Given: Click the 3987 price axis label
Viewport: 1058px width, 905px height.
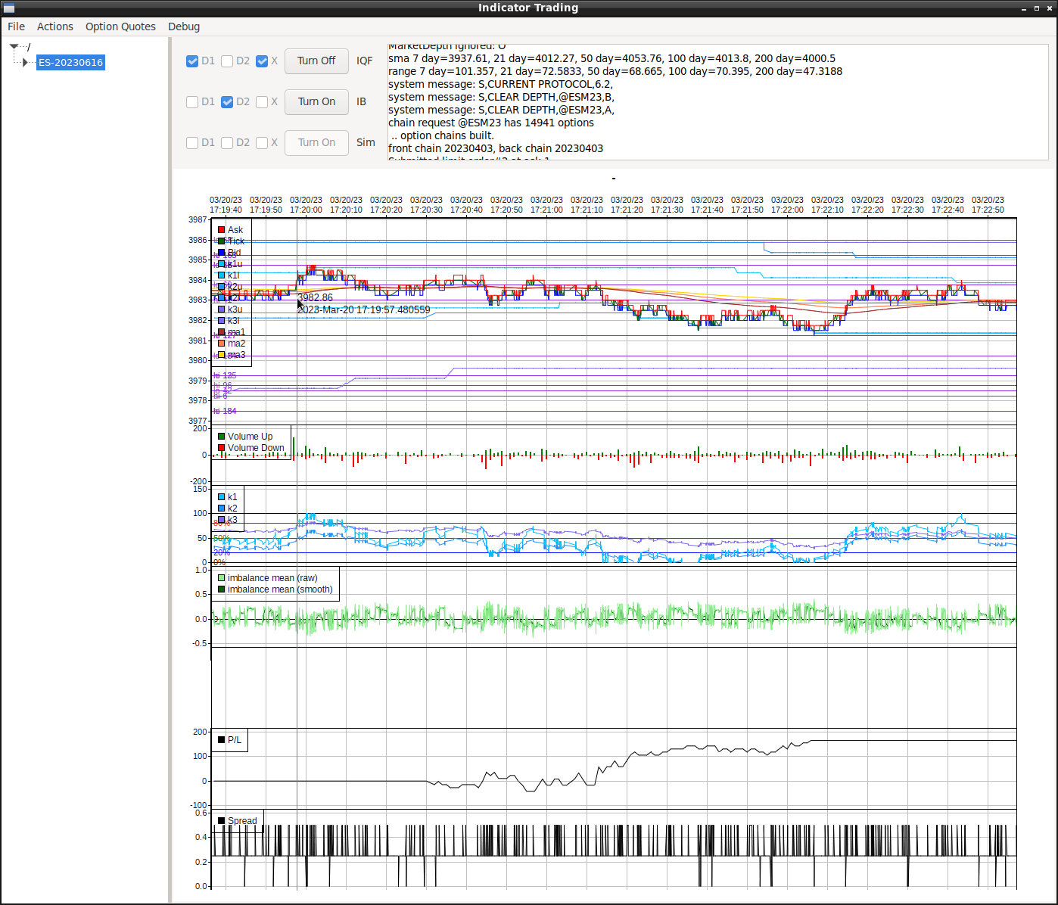Looking at the screenshot, I should point(198,219).
